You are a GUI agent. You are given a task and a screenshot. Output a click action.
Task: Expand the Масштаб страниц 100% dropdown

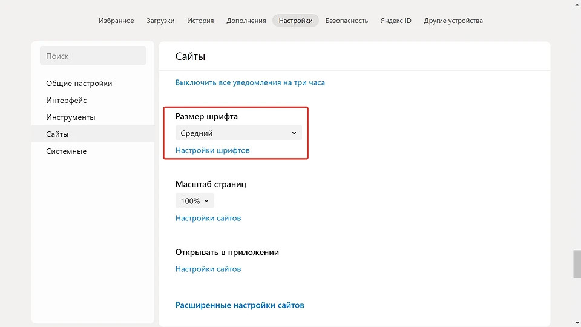pyautogui.click(x=194, y=201)
